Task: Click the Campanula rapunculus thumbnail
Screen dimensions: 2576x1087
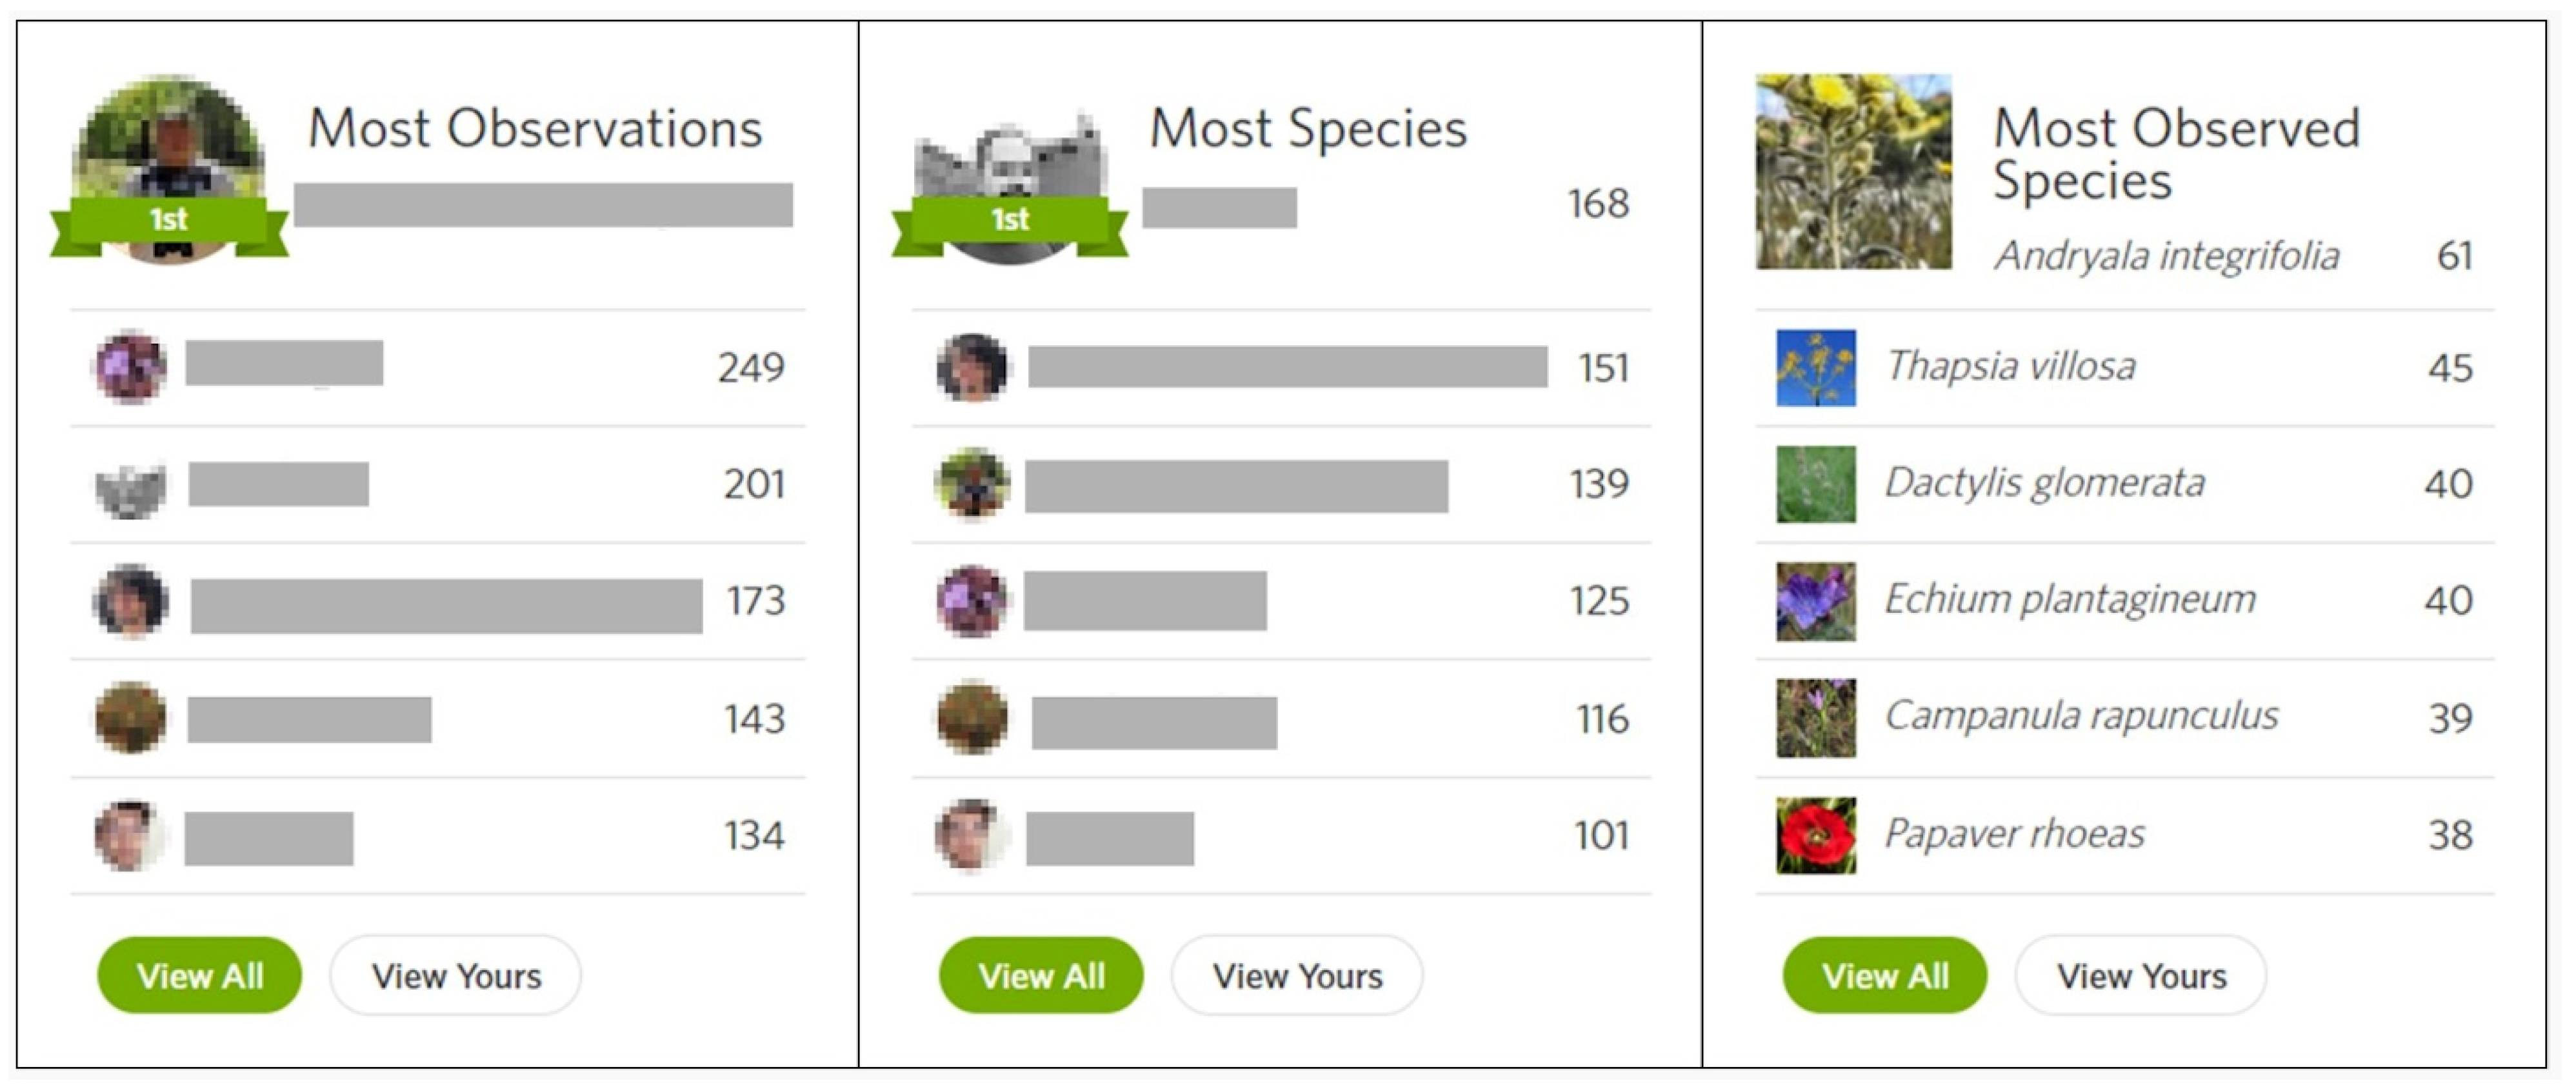Action: tap(1815, 718)
